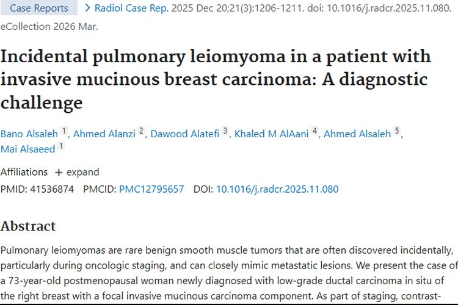The height and width of the screenshot is (305, 458).
Task: Click the chevron icon before Radiol Case Rep
Action: pos(89,8)
